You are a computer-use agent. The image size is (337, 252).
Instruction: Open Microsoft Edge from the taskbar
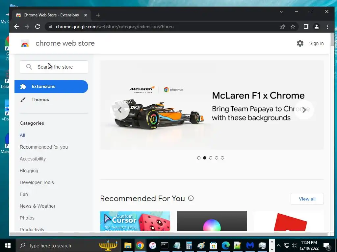226,245
